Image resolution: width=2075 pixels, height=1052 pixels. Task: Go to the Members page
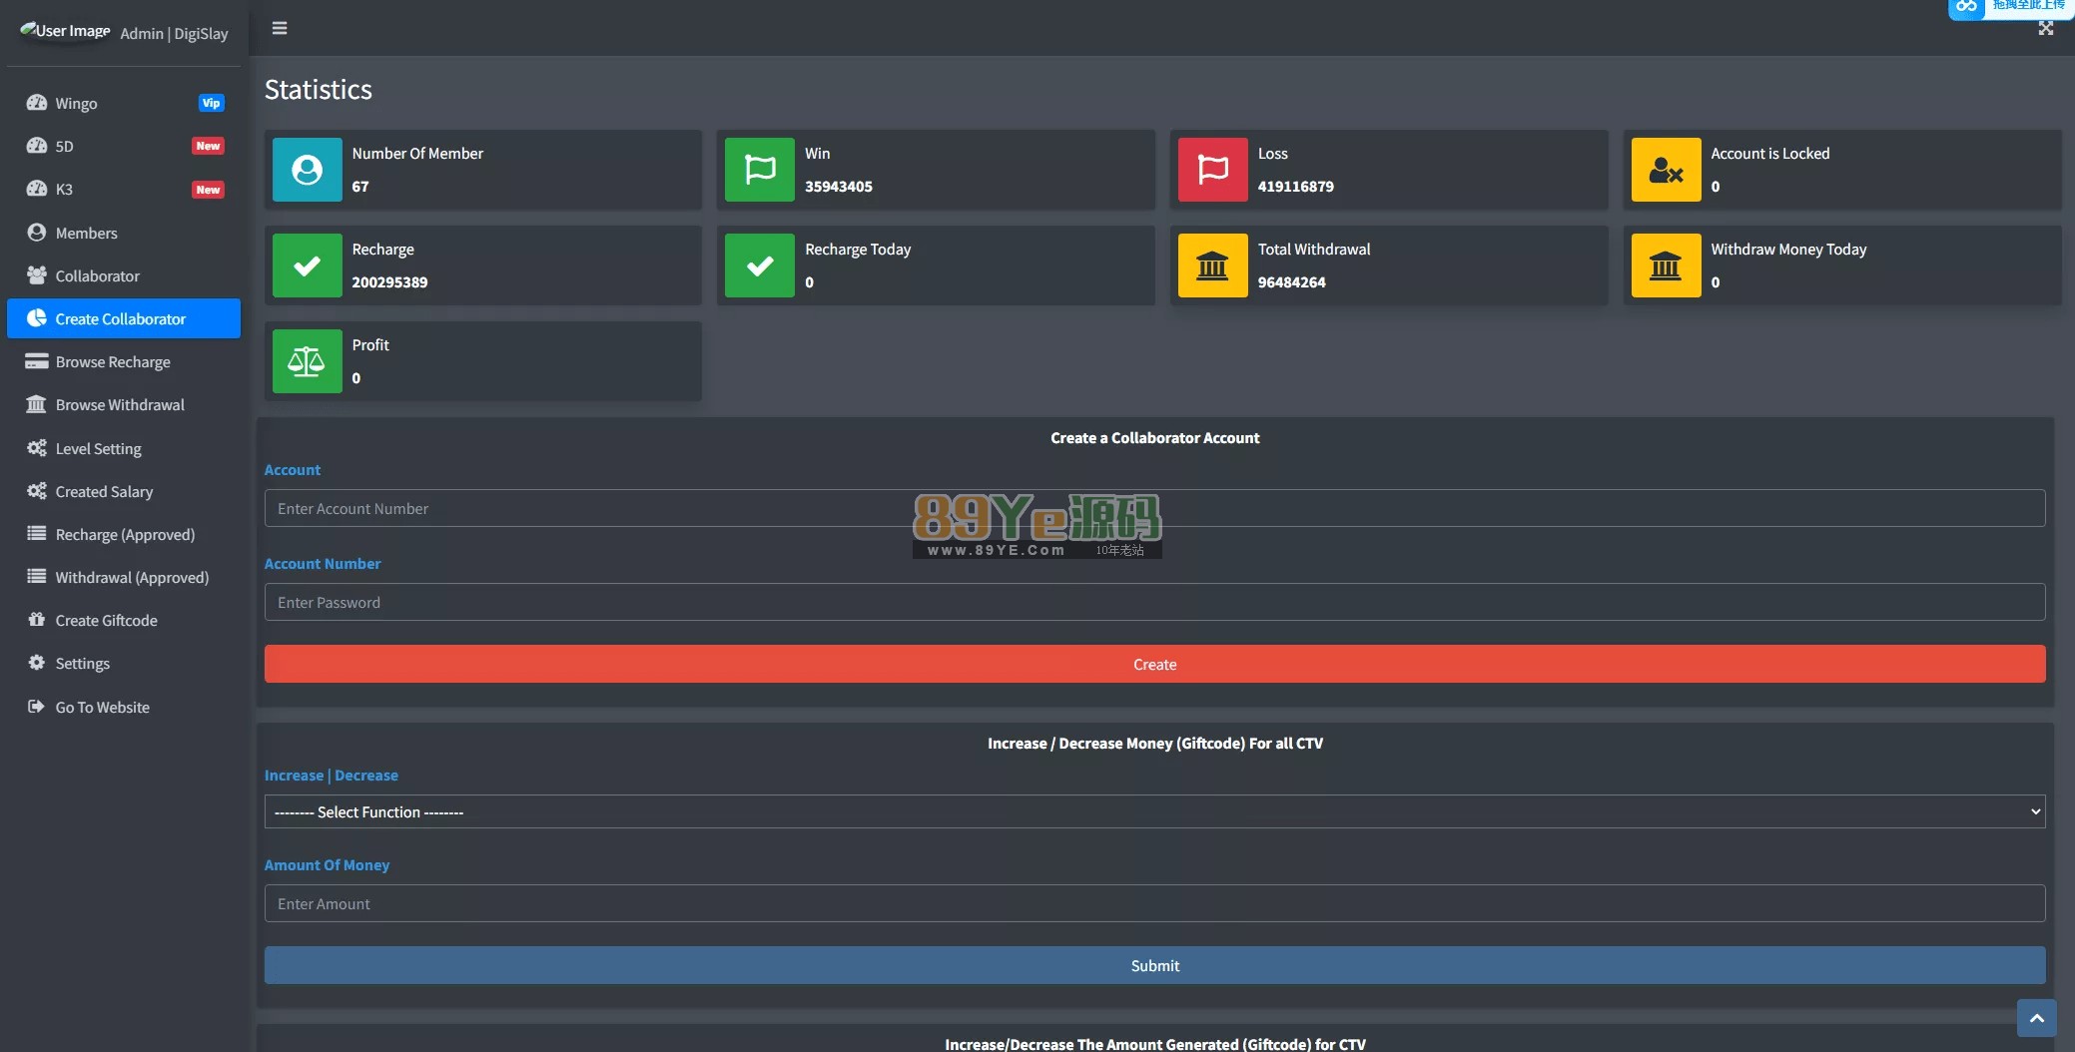86,233
